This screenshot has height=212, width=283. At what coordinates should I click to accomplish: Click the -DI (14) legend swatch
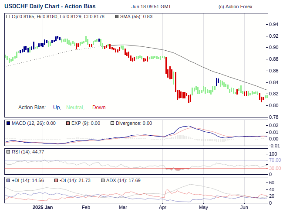point(56,180)
